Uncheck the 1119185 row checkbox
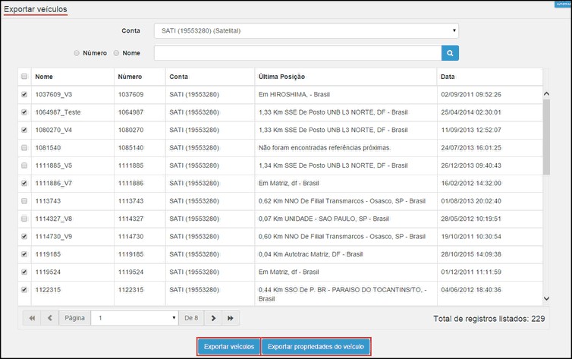 pos(24,254)
